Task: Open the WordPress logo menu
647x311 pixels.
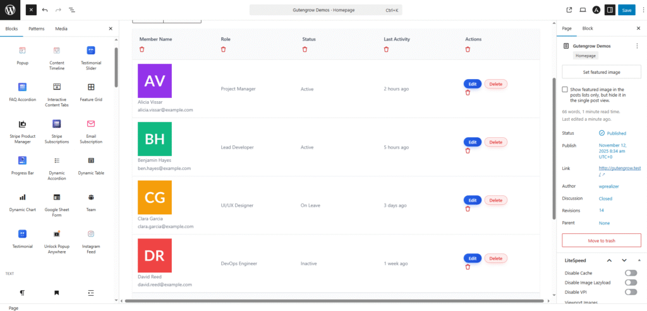Action: click(10, 10)
